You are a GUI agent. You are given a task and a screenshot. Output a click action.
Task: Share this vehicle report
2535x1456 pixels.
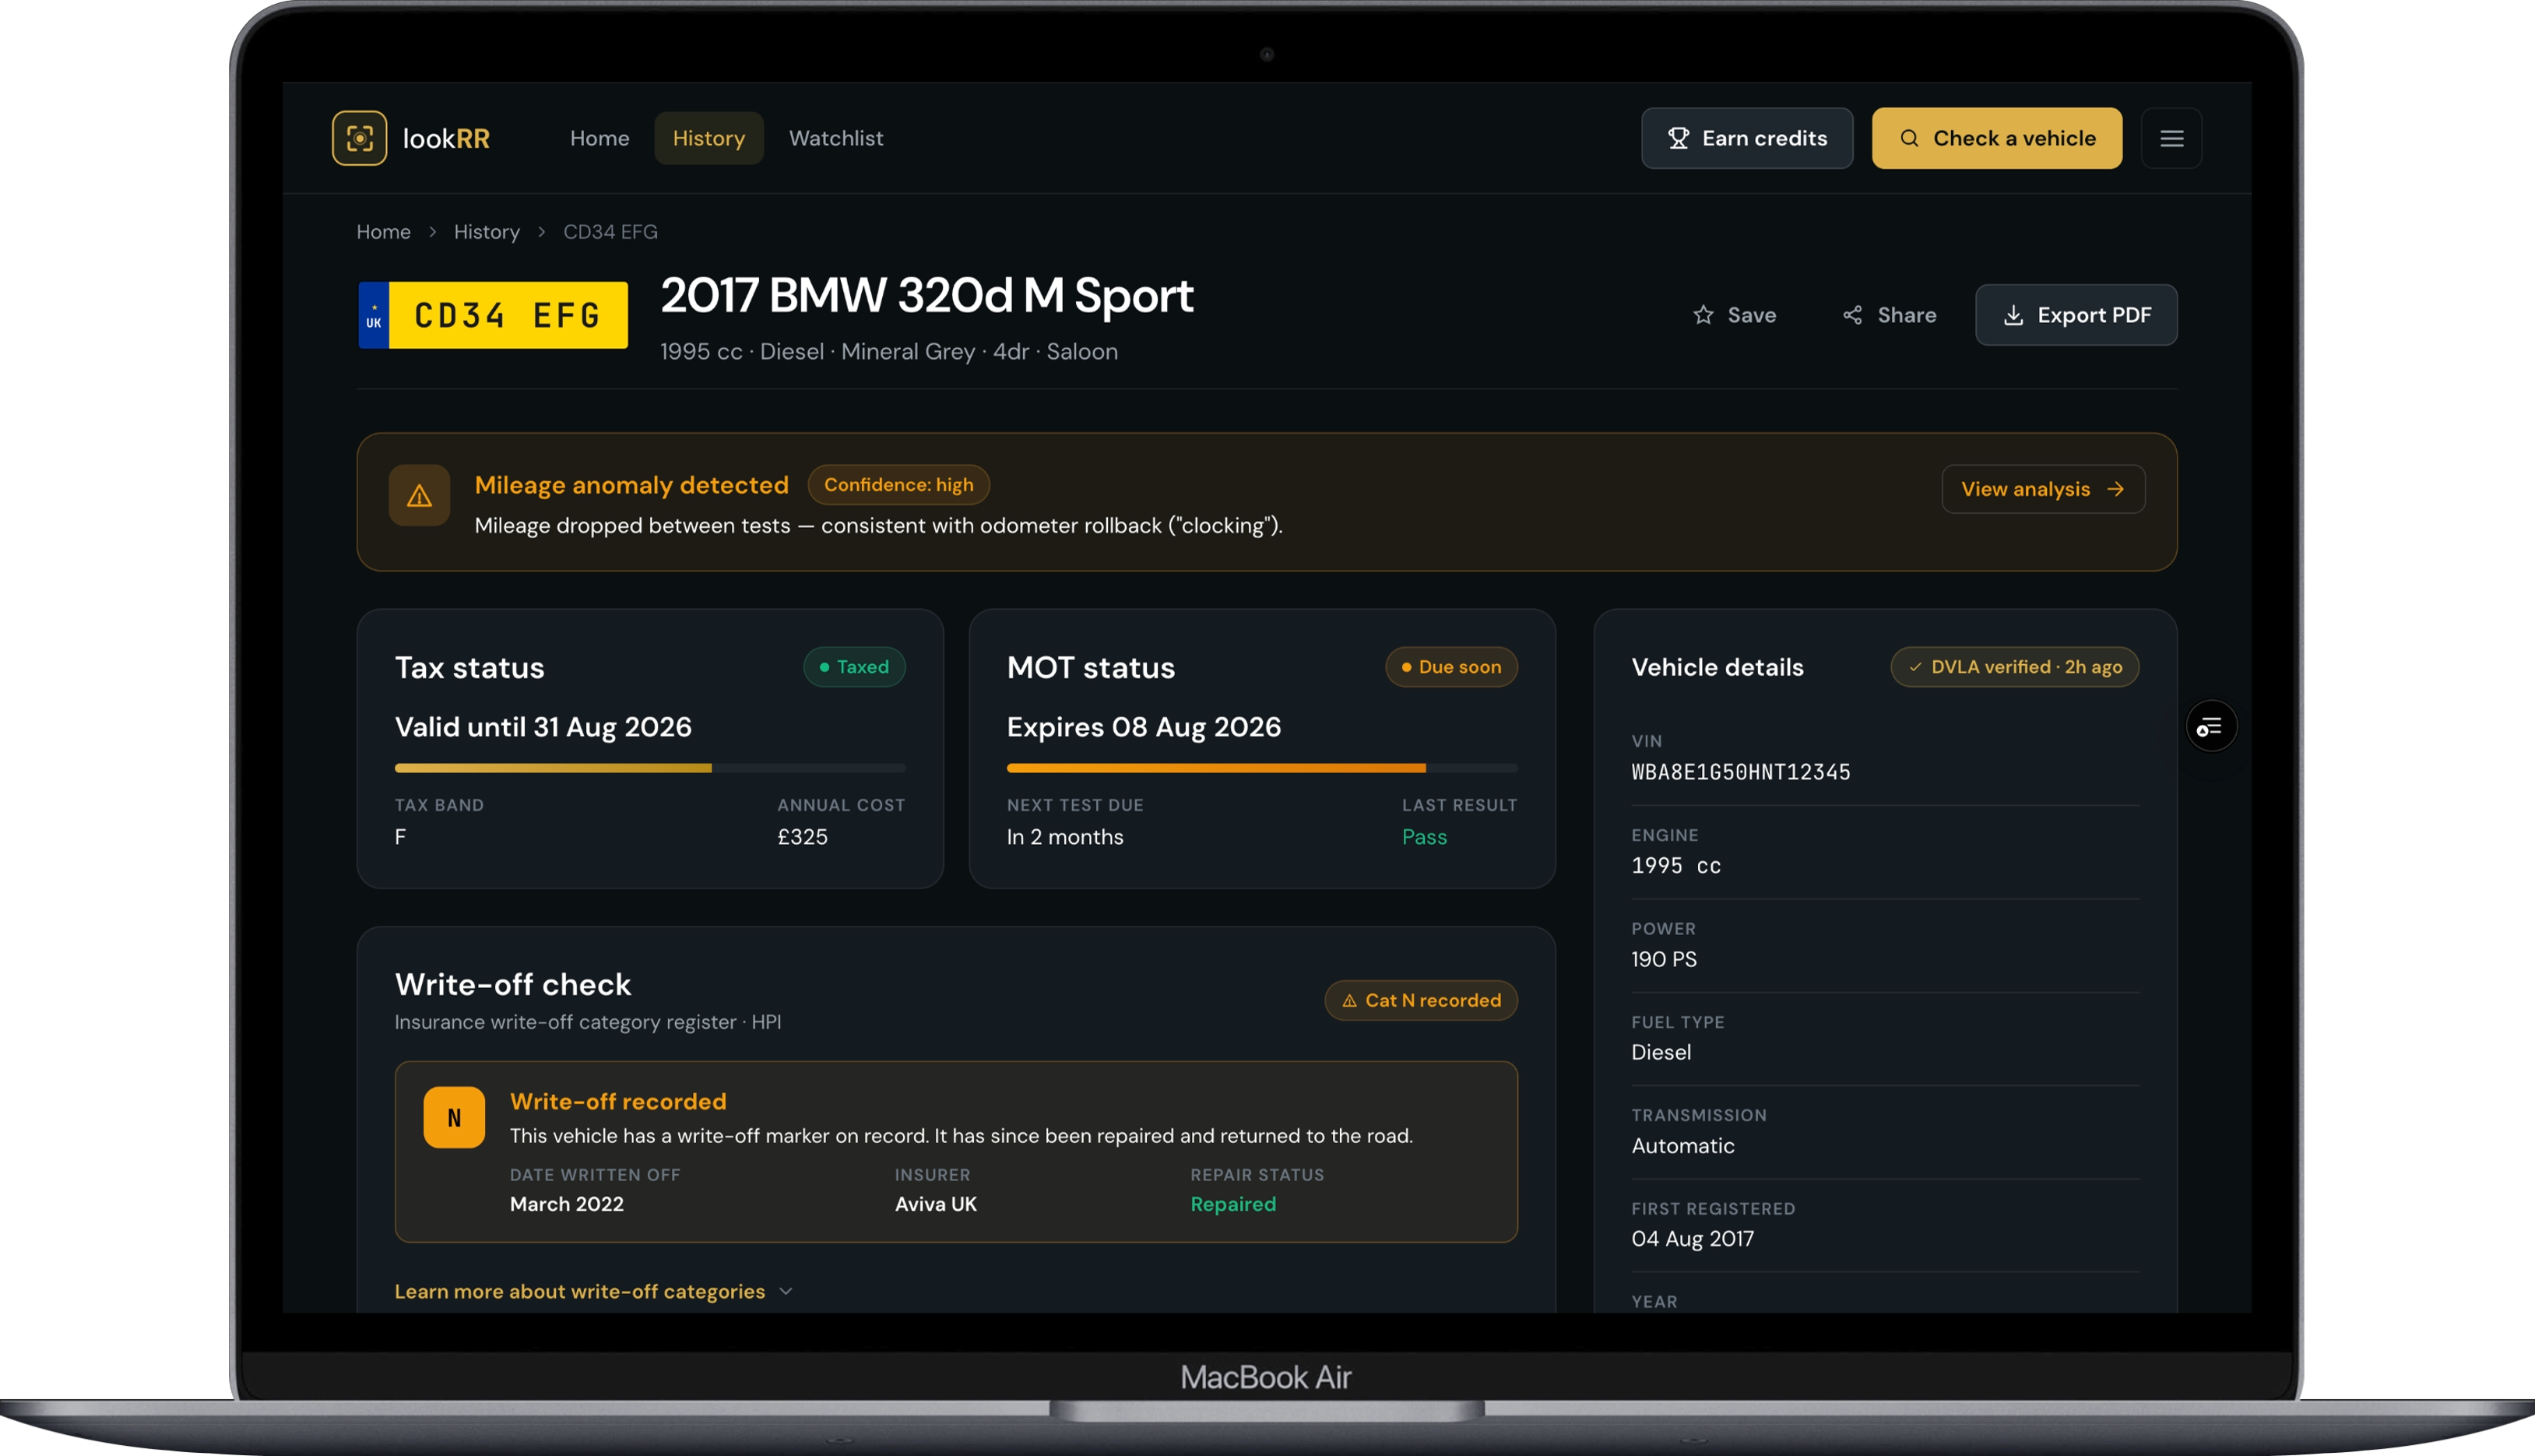[1890, 315]
